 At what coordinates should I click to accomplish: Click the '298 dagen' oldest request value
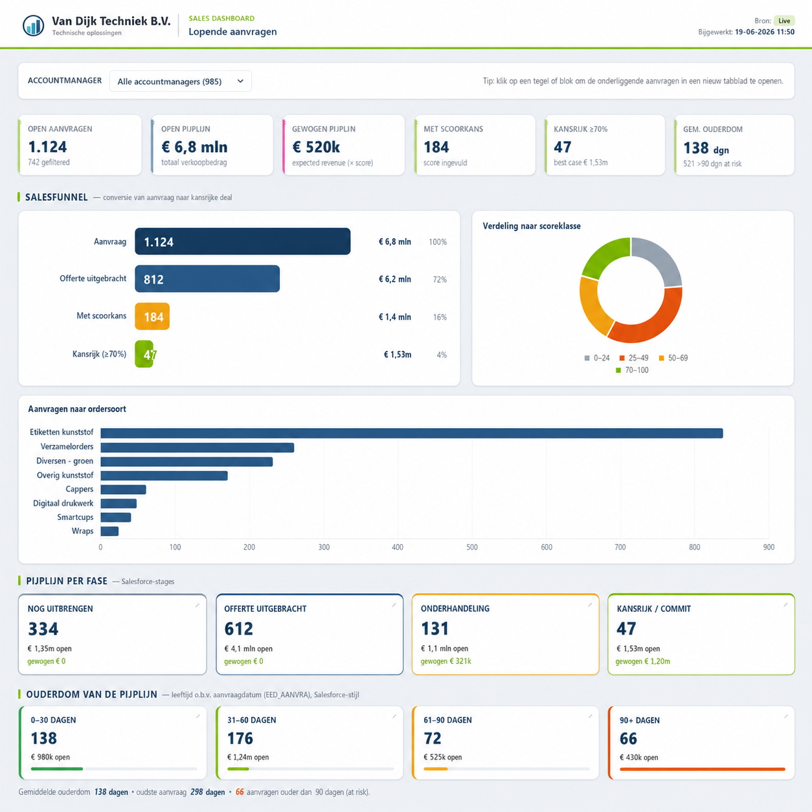[208, 792]
